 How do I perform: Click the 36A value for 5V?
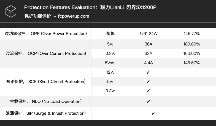click(148, 44)
